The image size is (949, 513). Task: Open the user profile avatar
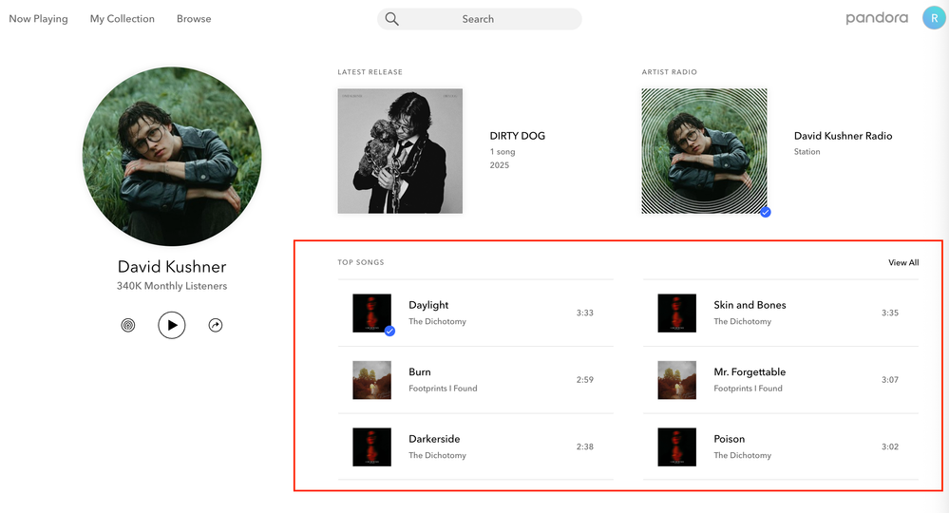tap(934, 18)
